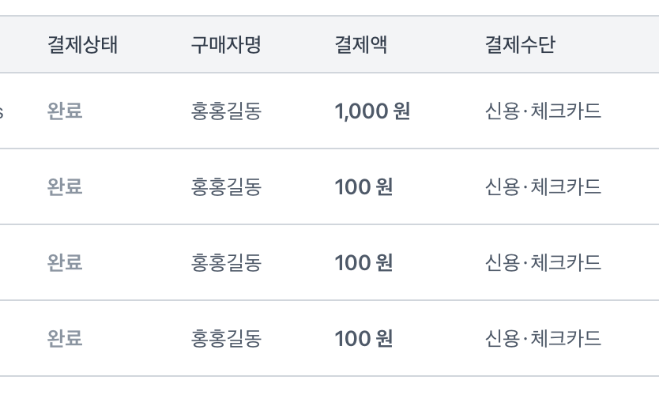This screenshot has height=395, width=659.
Task: Click 신용·체크카드 in the last row
Action: click(x=543, y=339)
